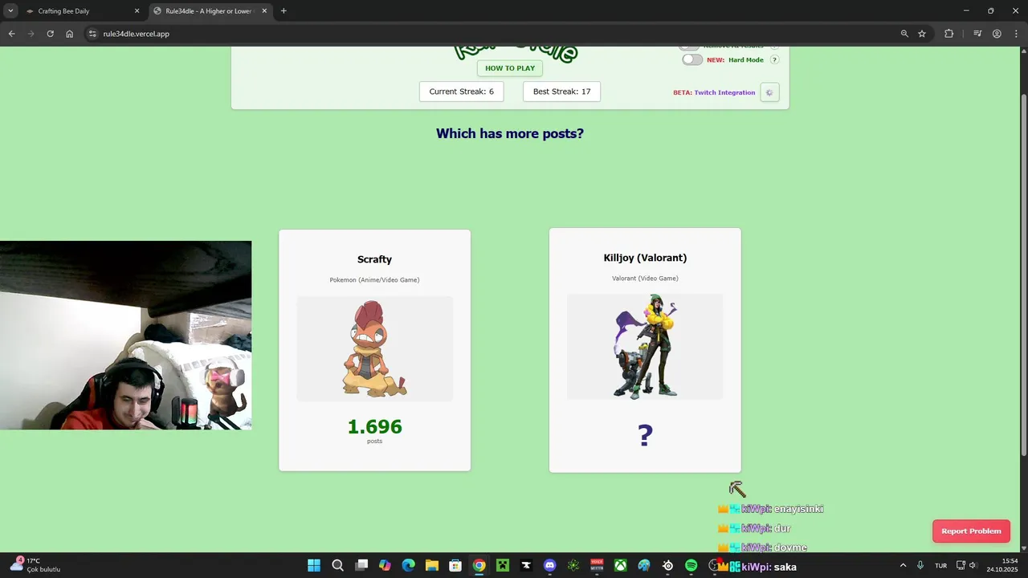1028x578 pixels.
Task: Open the Extensions puzzle menu
Action: tap(948, 34)
